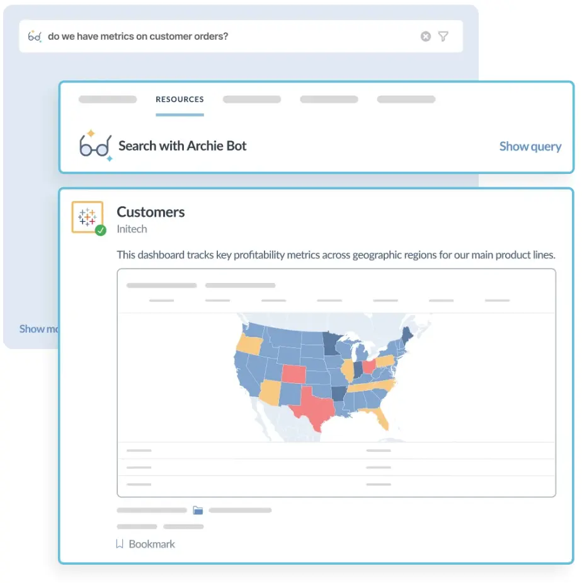Click the Search with Archie Bot heading
Image resolution: width=582 pixels, height=583 pixels.
[x=183, y=146]
